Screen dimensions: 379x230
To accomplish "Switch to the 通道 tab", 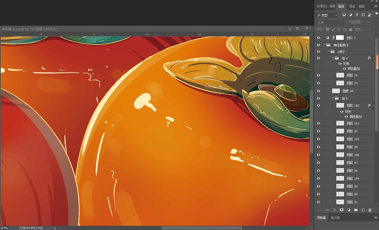I will (x=361, y=6).
